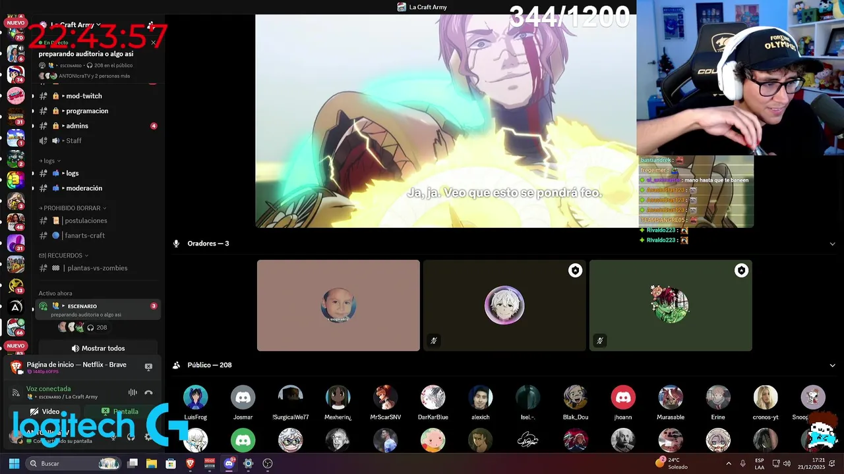Collapse the logs category
The width and height of the screenshot is (844, 474).
pyautogui.click(x=49, y=161)
